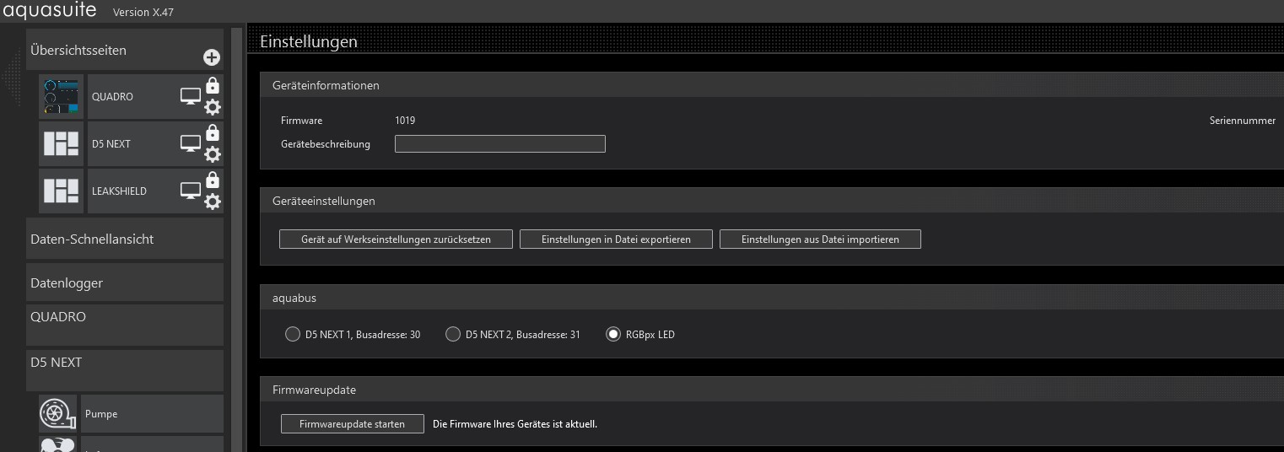1284x452 pixels.
Task: Click 'Die Firmware Ihres Gerätes ist aktuell' text
Action: click(515, 424)
